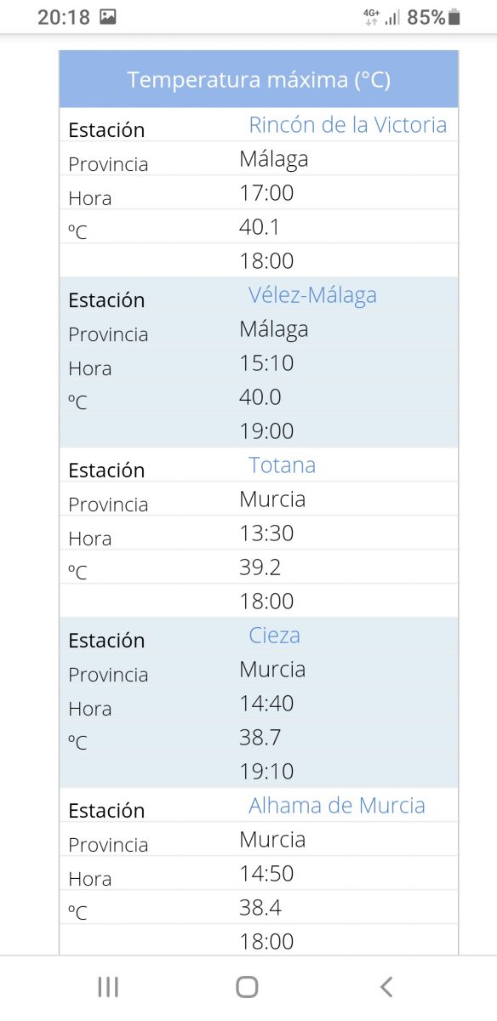Tap the Android recent apps icon
This screenshot has height=1021, width=497.
pyautogui.click(x=108, y=987)
